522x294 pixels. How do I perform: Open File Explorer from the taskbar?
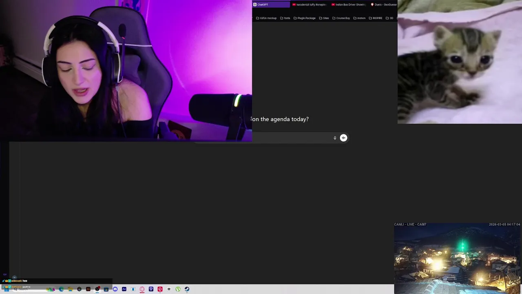point(70,289)
